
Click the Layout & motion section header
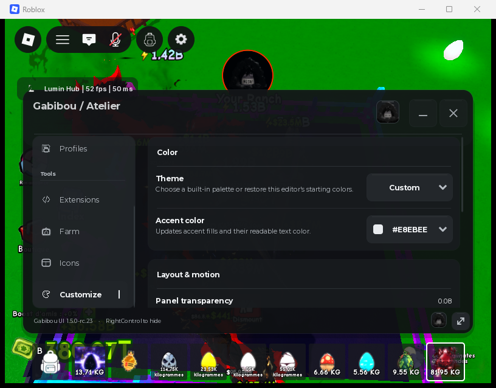point(188,275)
